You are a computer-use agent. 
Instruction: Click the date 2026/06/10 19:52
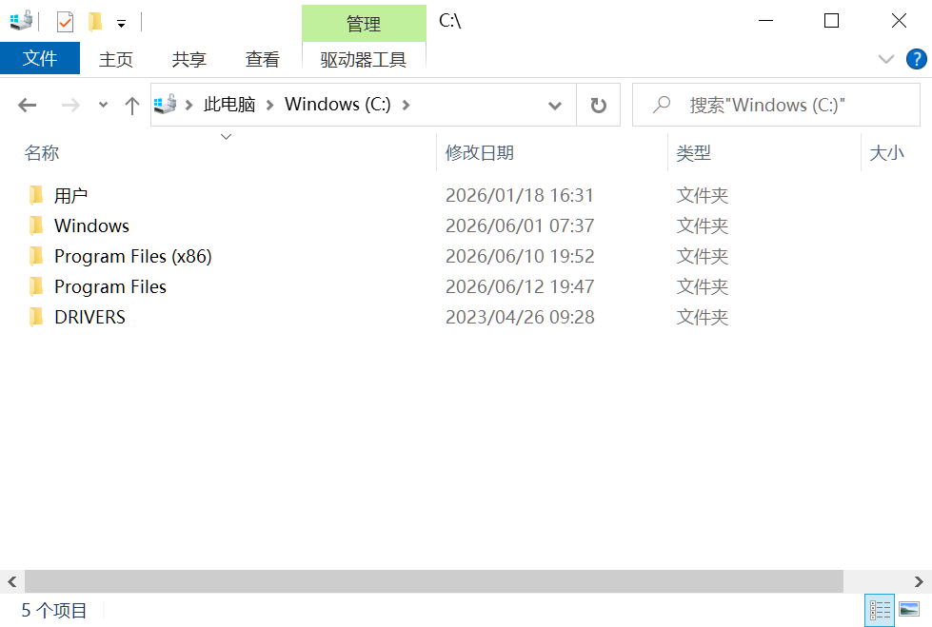(x=520, y=256)
